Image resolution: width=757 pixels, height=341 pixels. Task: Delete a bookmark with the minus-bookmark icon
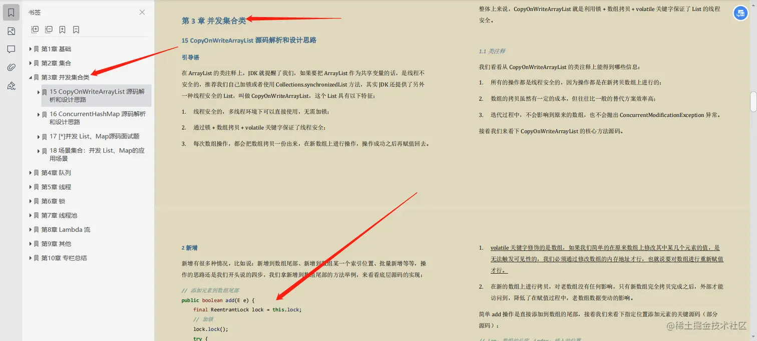[x=76, y=29]
